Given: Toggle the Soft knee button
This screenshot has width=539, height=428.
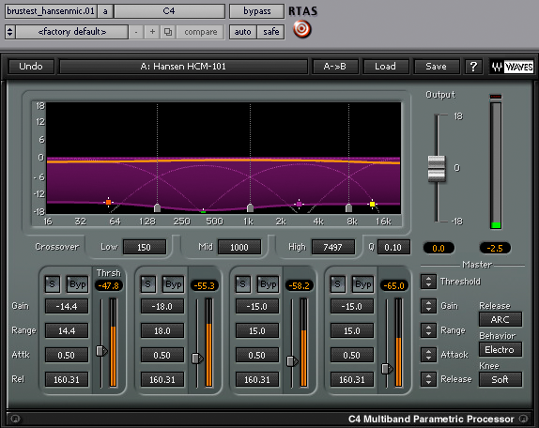Looking at the screenshot, I should point(500,379).
